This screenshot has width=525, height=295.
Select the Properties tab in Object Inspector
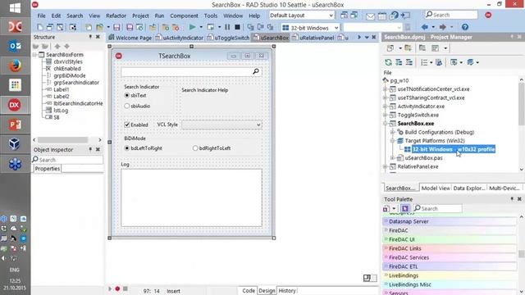coord(48,169)
